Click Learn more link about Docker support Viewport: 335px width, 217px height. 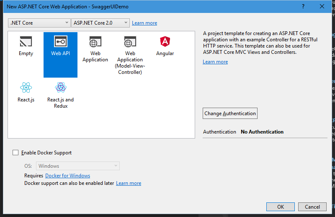[x=129, y=183]
